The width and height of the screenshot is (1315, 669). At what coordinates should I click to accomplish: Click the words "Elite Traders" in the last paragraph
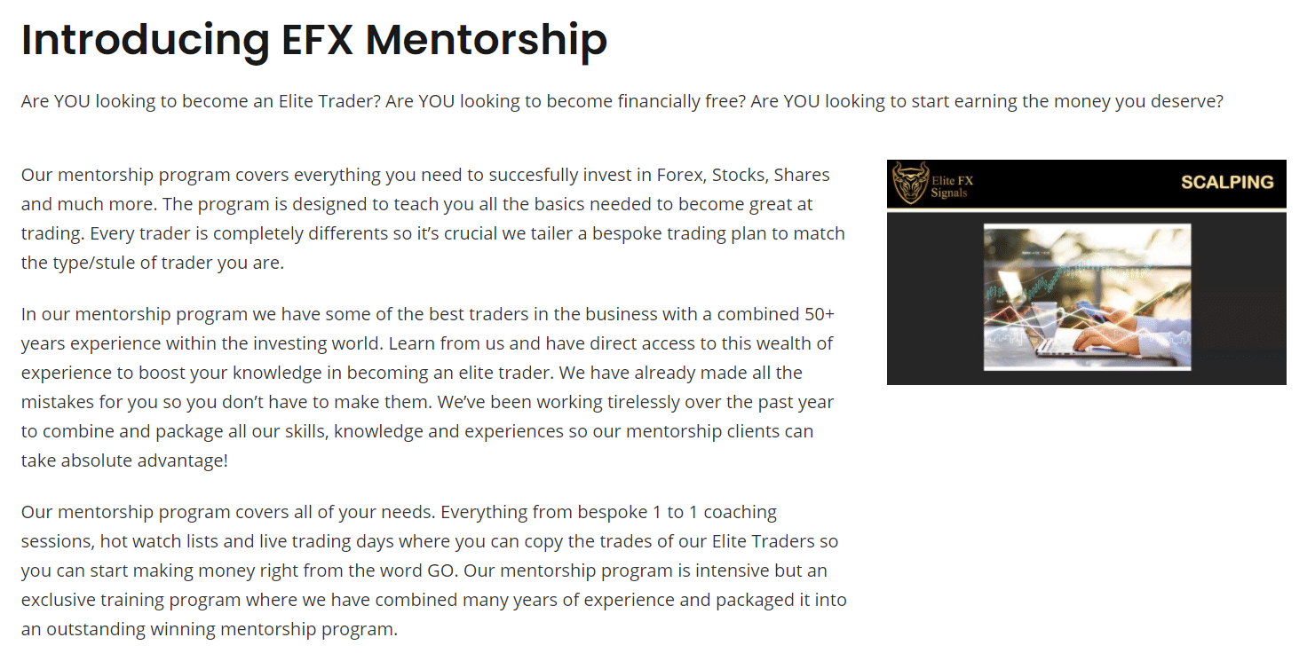[761, 541]
